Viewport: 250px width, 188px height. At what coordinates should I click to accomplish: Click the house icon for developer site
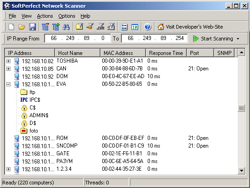point(161,27)
